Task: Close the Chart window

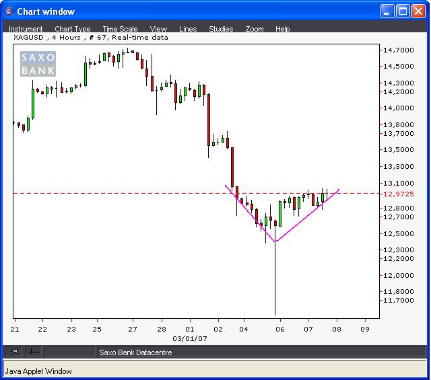Action: coord(418,11)
